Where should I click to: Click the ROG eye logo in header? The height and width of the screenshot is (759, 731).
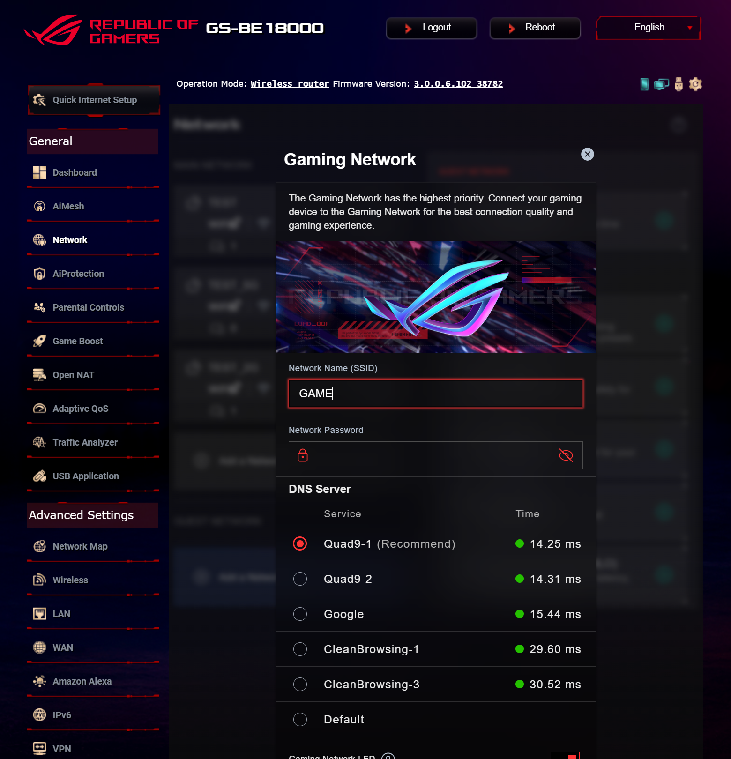click(x=54, y=30)
